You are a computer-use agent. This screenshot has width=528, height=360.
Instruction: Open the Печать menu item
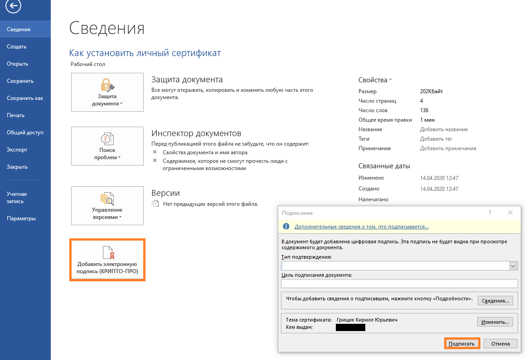click(x=15, y=115)
